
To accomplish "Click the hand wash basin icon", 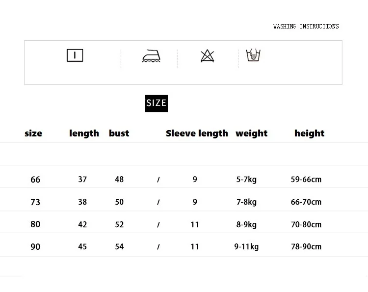I will tap(253, 55).
